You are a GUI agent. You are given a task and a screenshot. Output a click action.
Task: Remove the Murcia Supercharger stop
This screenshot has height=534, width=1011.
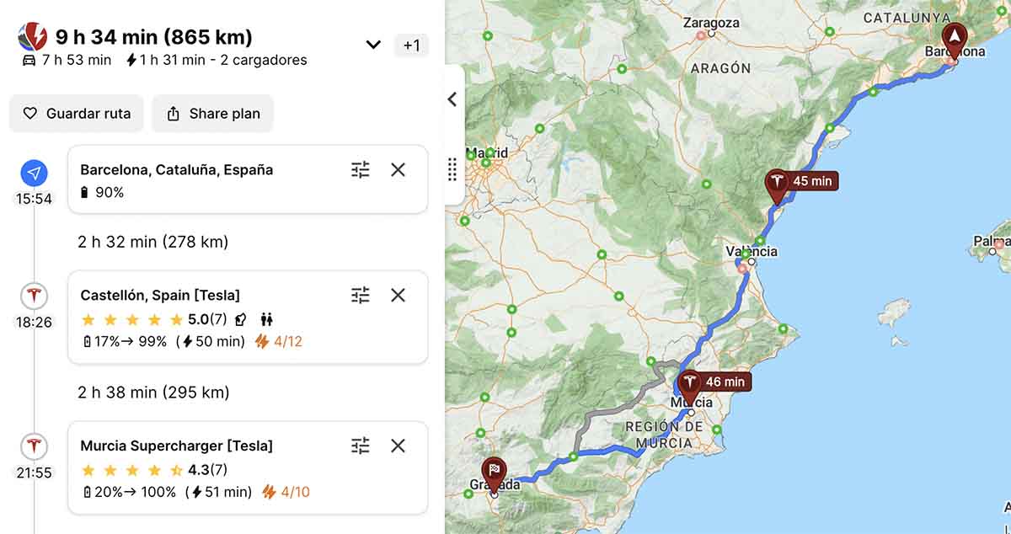[x=399, y=446]
